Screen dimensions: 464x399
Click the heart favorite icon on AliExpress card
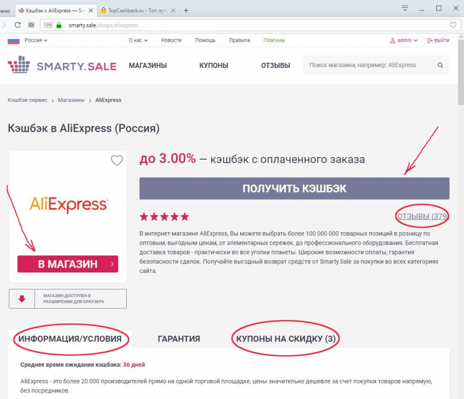[117, 161]
